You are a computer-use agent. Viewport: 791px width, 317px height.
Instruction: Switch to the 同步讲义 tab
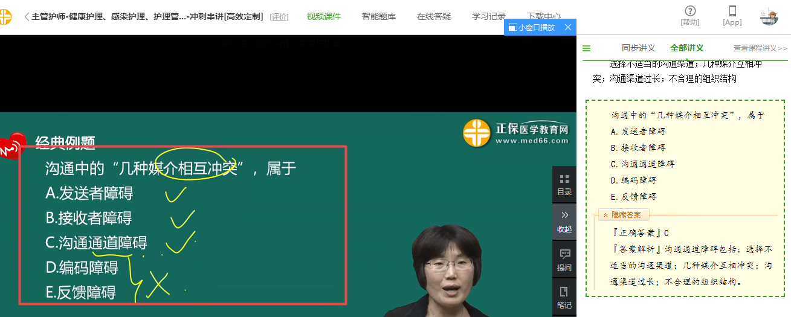[x=638, y=48]
